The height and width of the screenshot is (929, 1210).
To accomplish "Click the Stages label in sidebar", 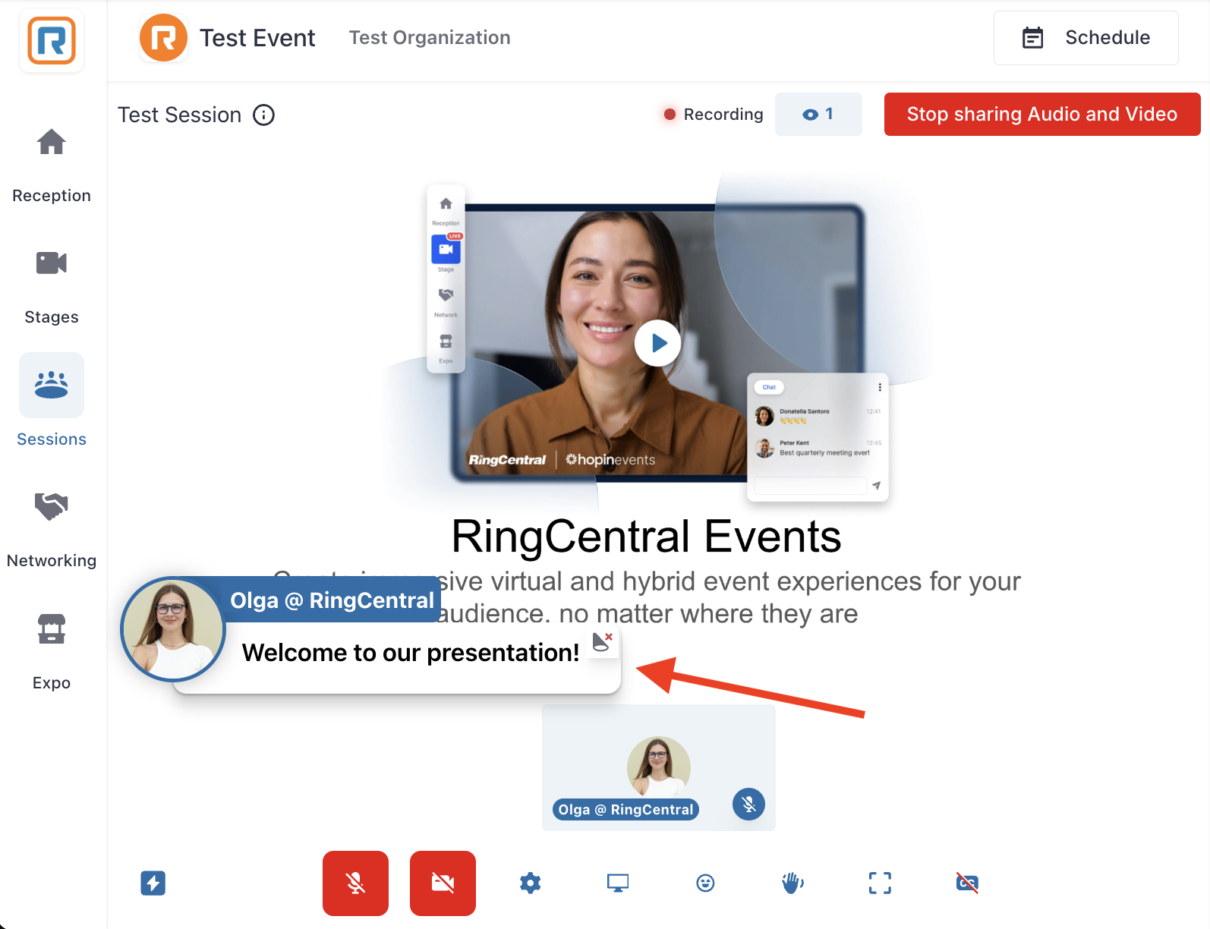I will click(52, 317).
